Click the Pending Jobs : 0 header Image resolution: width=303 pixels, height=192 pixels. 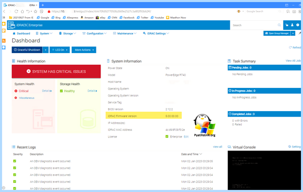tap(264, 68)
